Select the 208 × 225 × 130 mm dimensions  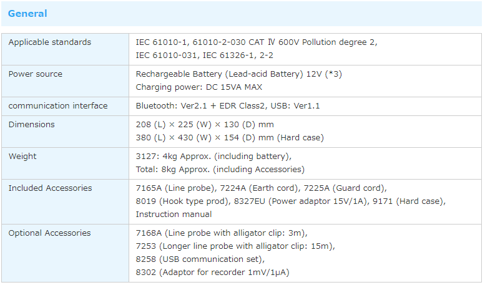205,125
